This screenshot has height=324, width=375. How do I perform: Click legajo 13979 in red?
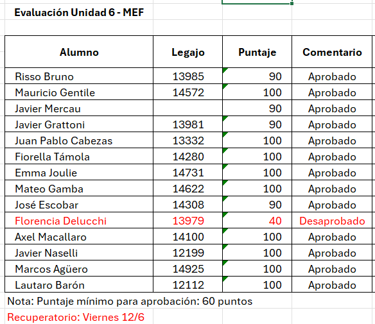coord(187,221)
